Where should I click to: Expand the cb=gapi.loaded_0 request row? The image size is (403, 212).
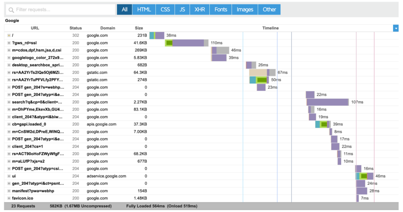pos(9,124)
